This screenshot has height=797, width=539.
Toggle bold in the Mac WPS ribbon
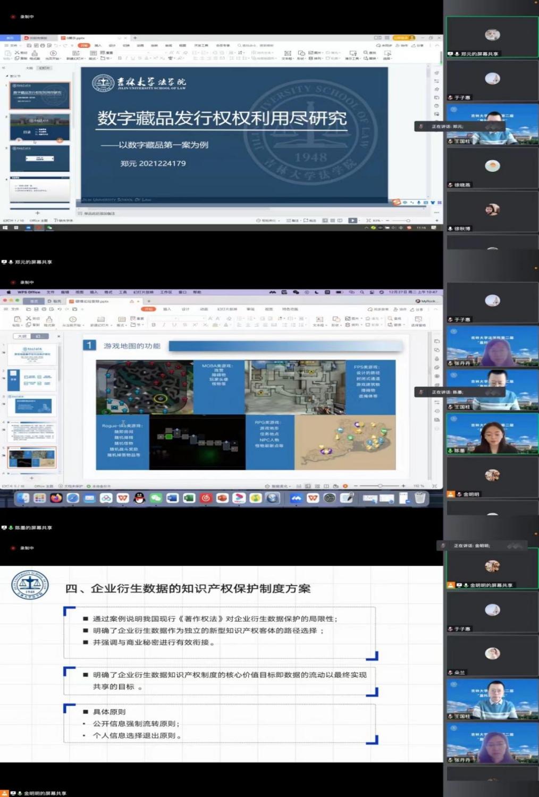[154, 325]
